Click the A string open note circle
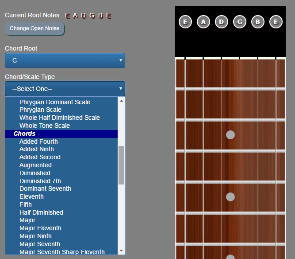This screenshot has height=259, width=295. click(203, 22)
